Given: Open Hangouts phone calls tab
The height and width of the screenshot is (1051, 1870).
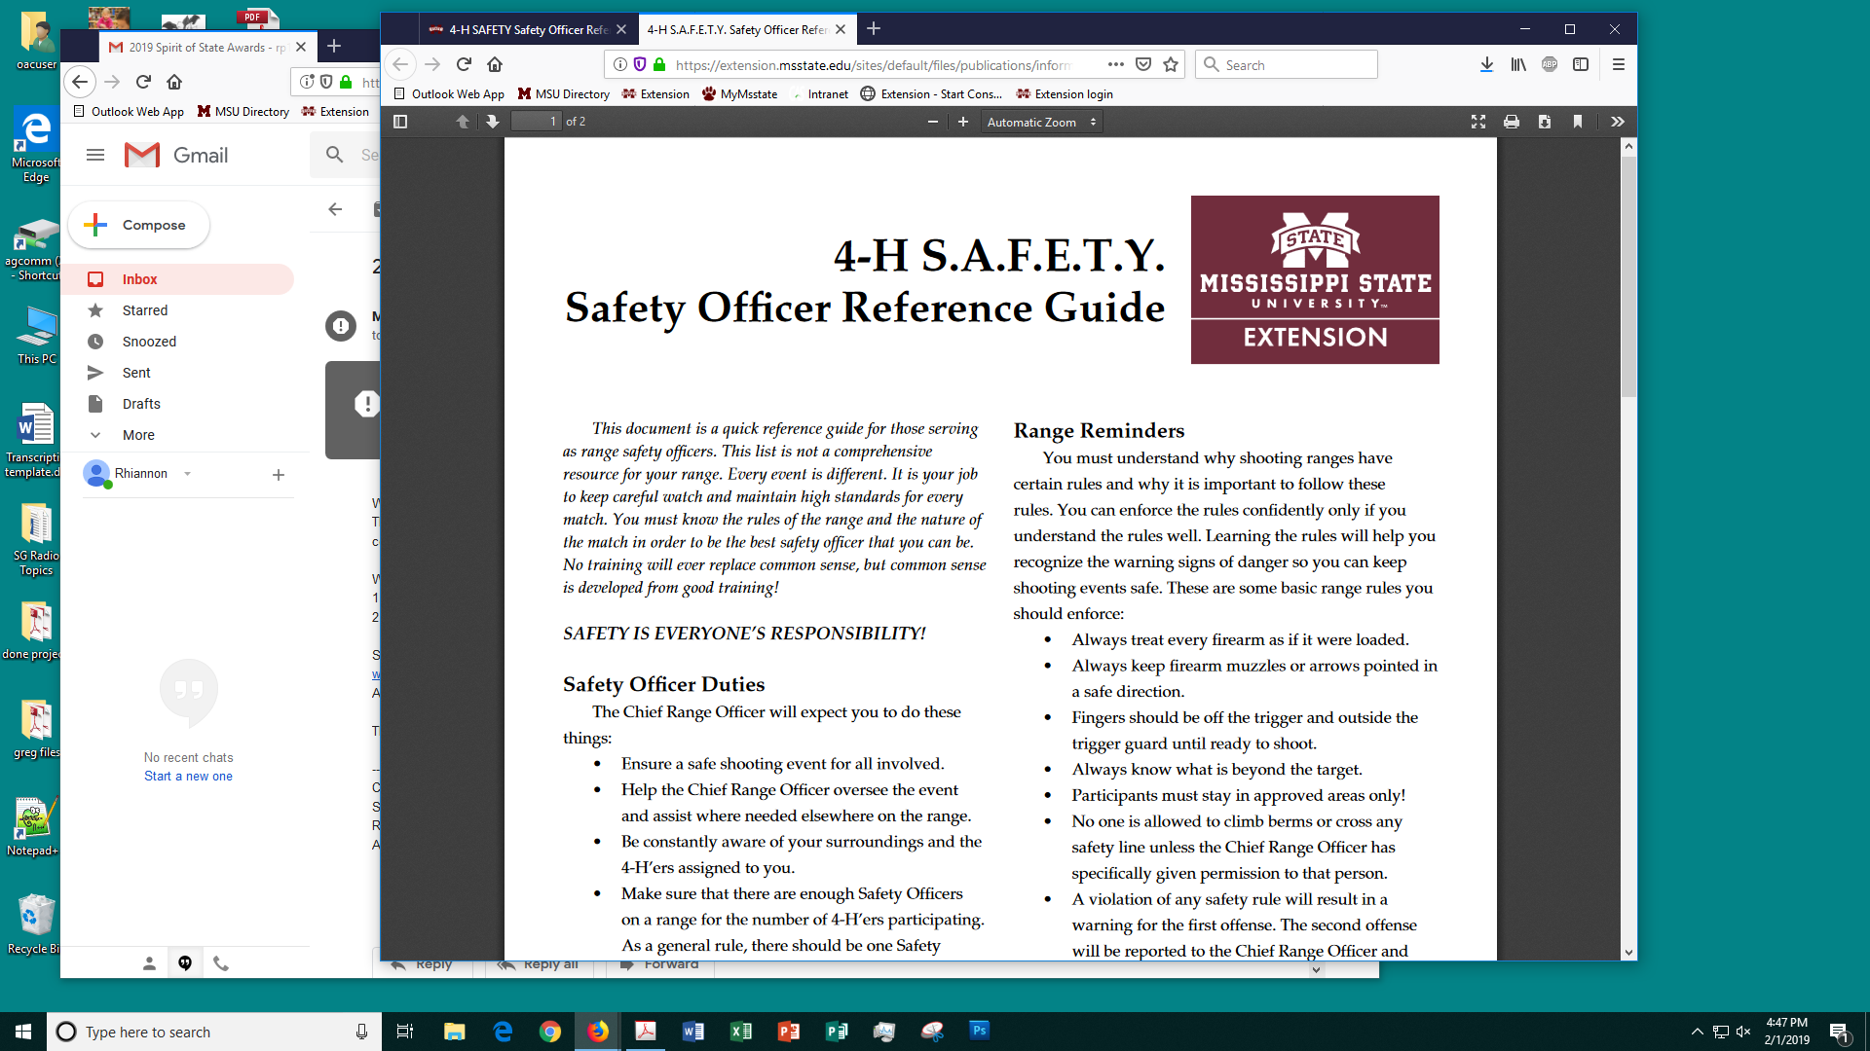Looking at the screenshot, I should click(x=221, y=963).
